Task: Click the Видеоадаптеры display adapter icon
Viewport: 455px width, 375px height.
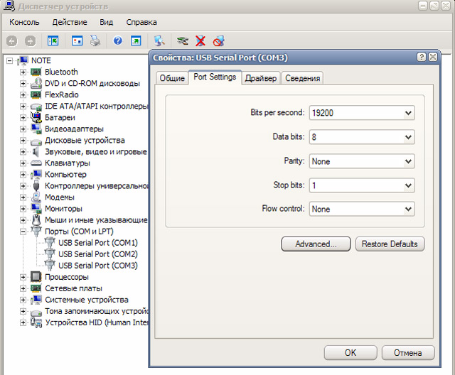Action: [36, 129]
